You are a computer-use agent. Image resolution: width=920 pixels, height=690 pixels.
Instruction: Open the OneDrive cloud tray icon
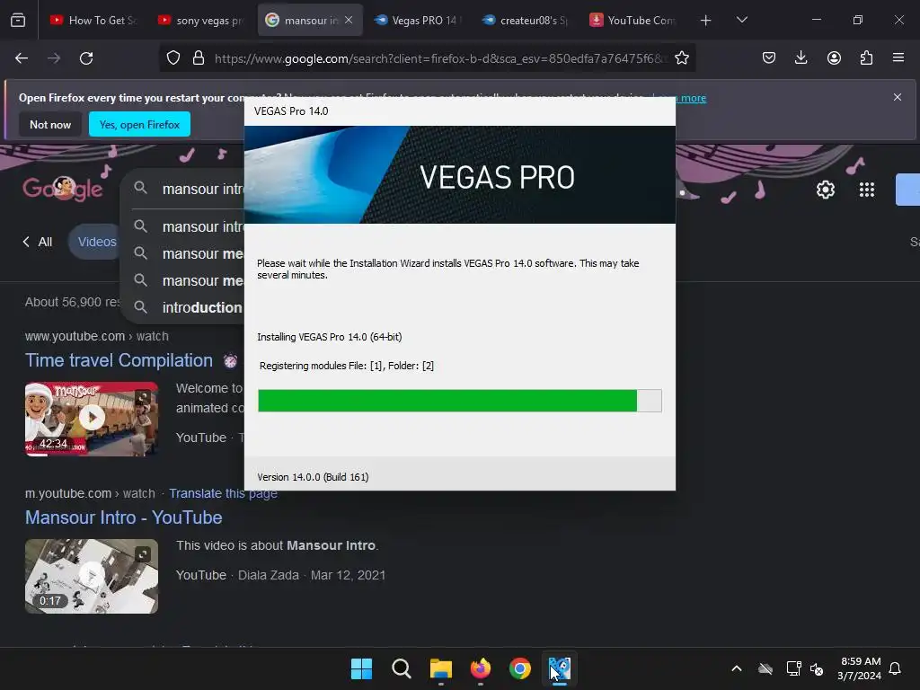(765, 668)
